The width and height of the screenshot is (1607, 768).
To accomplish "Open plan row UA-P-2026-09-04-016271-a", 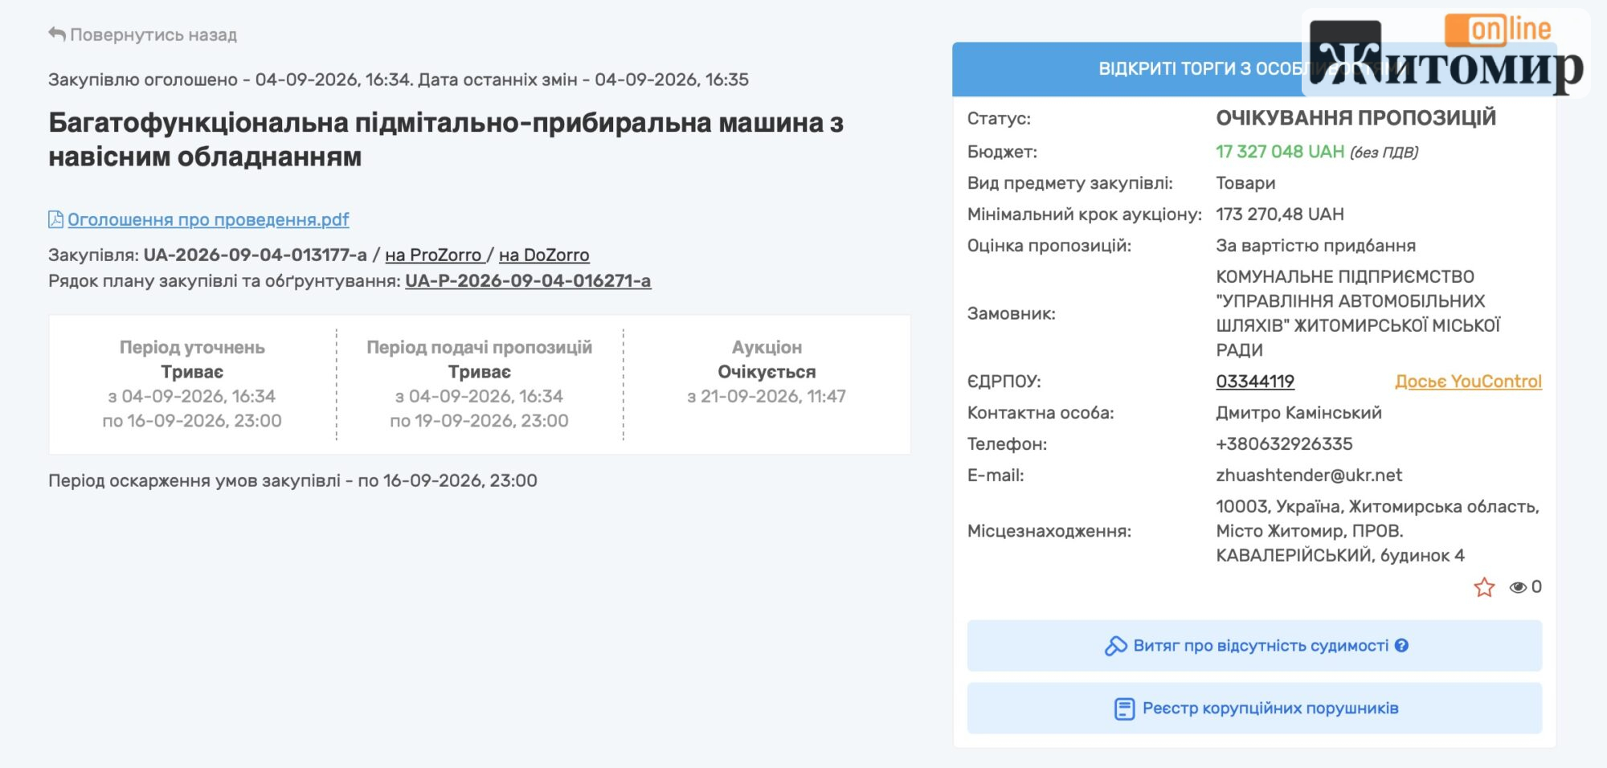I will (x=528, y=280).
